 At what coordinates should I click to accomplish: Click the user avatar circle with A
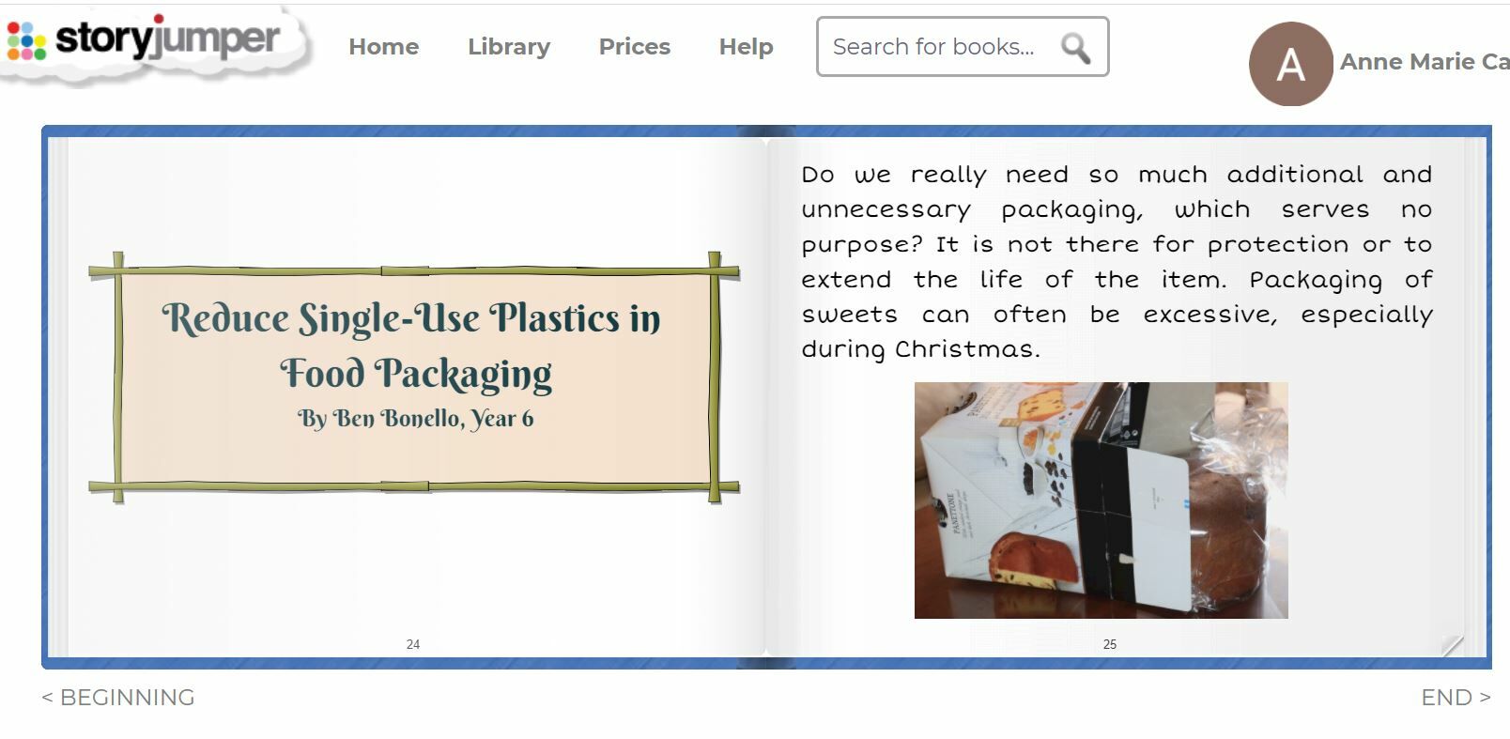pyautogui.click(x=1290, y=64)
